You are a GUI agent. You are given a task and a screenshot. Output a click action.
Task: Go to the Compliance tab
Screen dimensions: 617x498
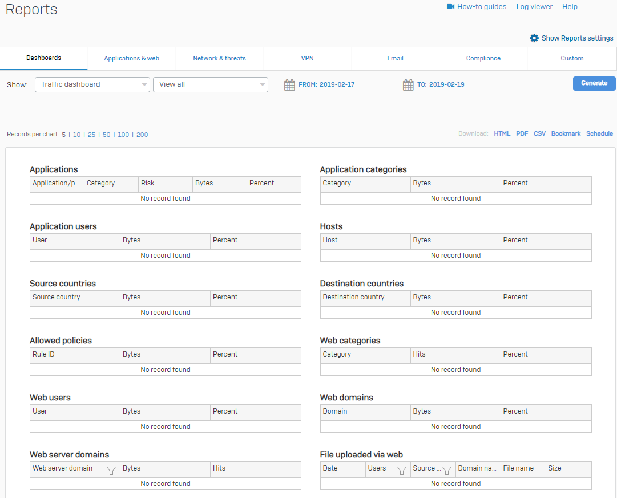coord(483,58)
